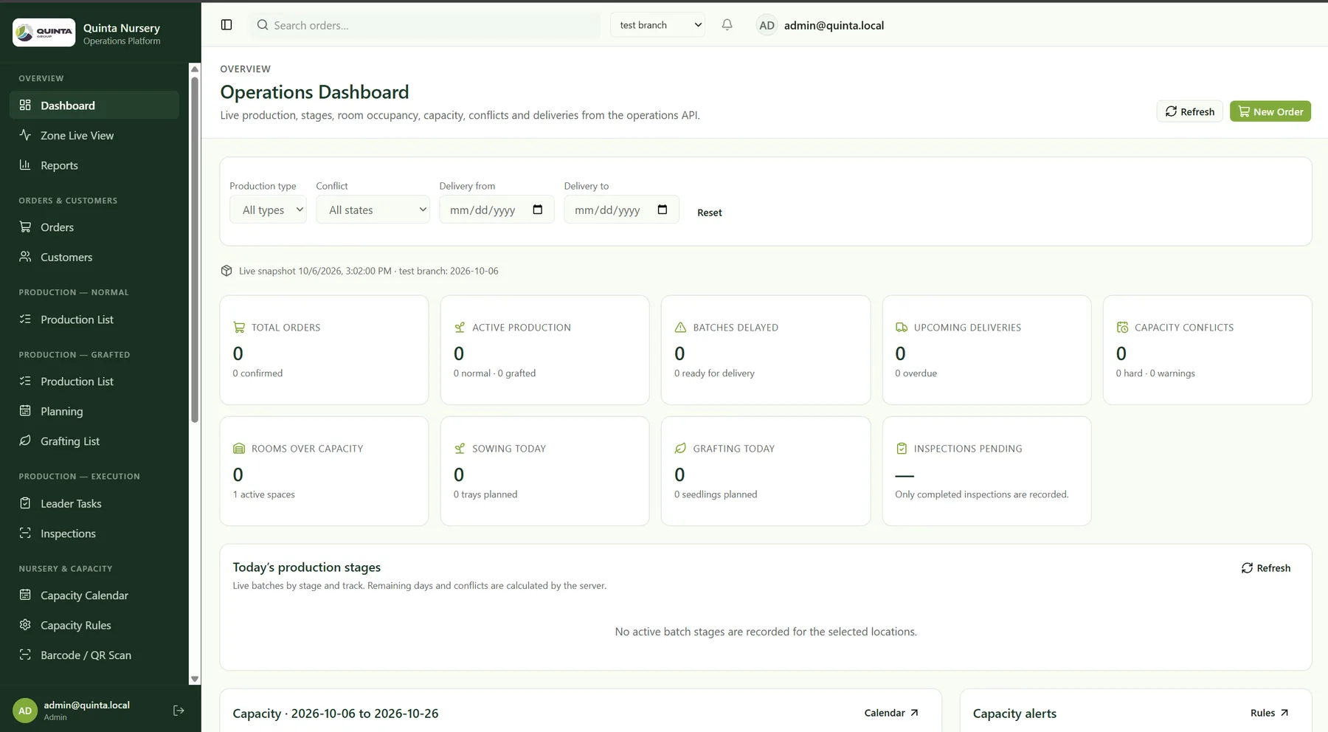Open Capacity Calendar in sidebar
The image size is (1328, 732).
[x=94, y=595]
